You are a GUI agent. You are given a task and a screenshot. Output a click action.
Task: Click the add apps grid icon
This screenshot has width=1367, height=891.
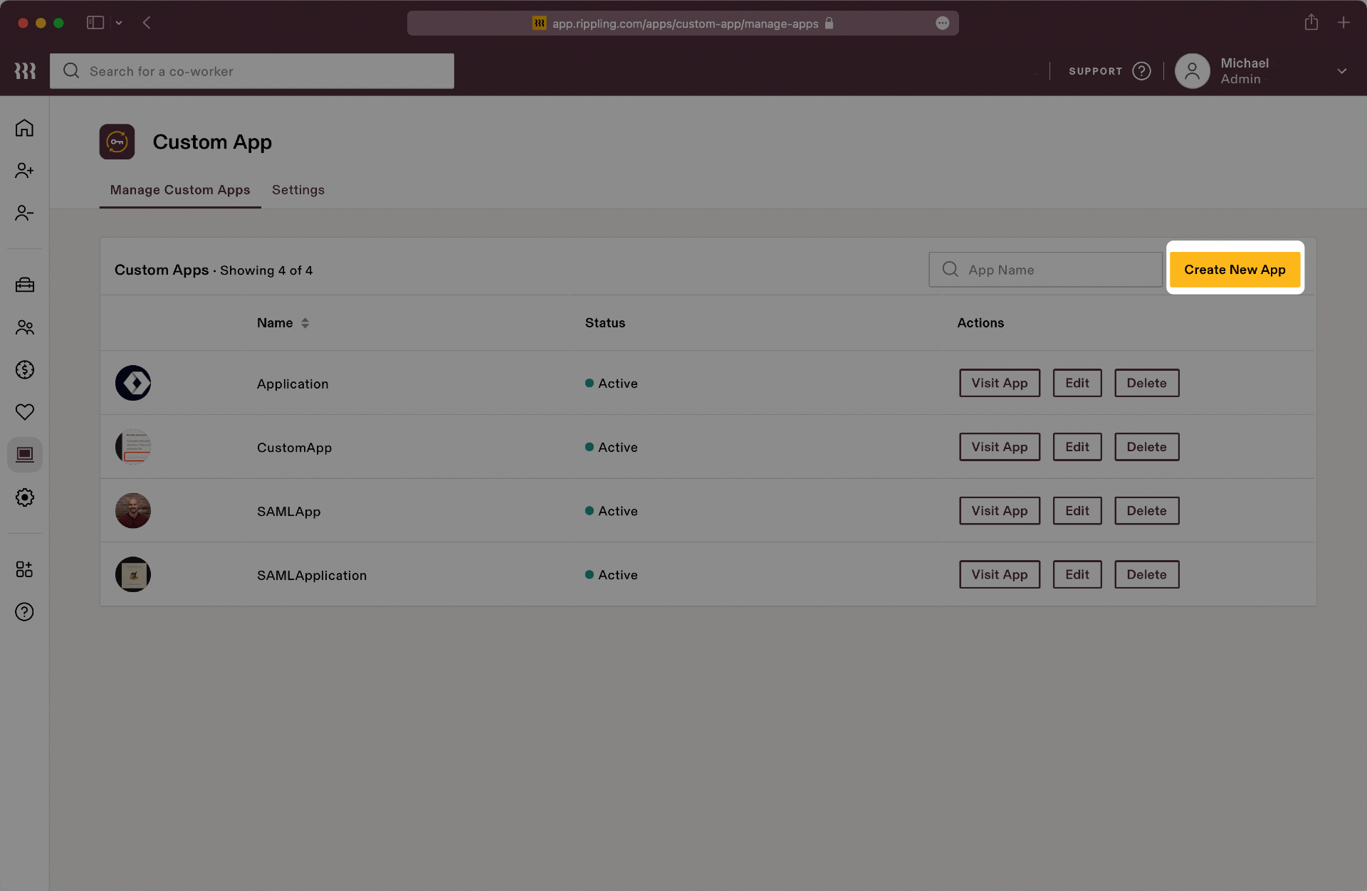pyautogui.click(x=24, y=569)
